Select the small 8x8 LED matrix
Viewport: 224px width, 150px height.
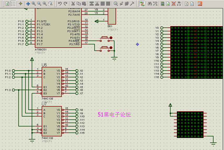pos(190,125)
